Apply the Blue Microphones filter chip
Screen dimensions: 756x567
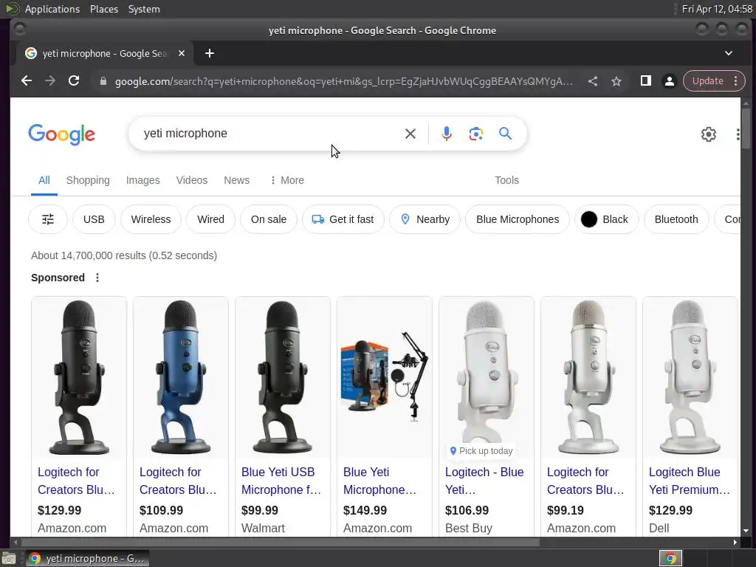[518, 219]
